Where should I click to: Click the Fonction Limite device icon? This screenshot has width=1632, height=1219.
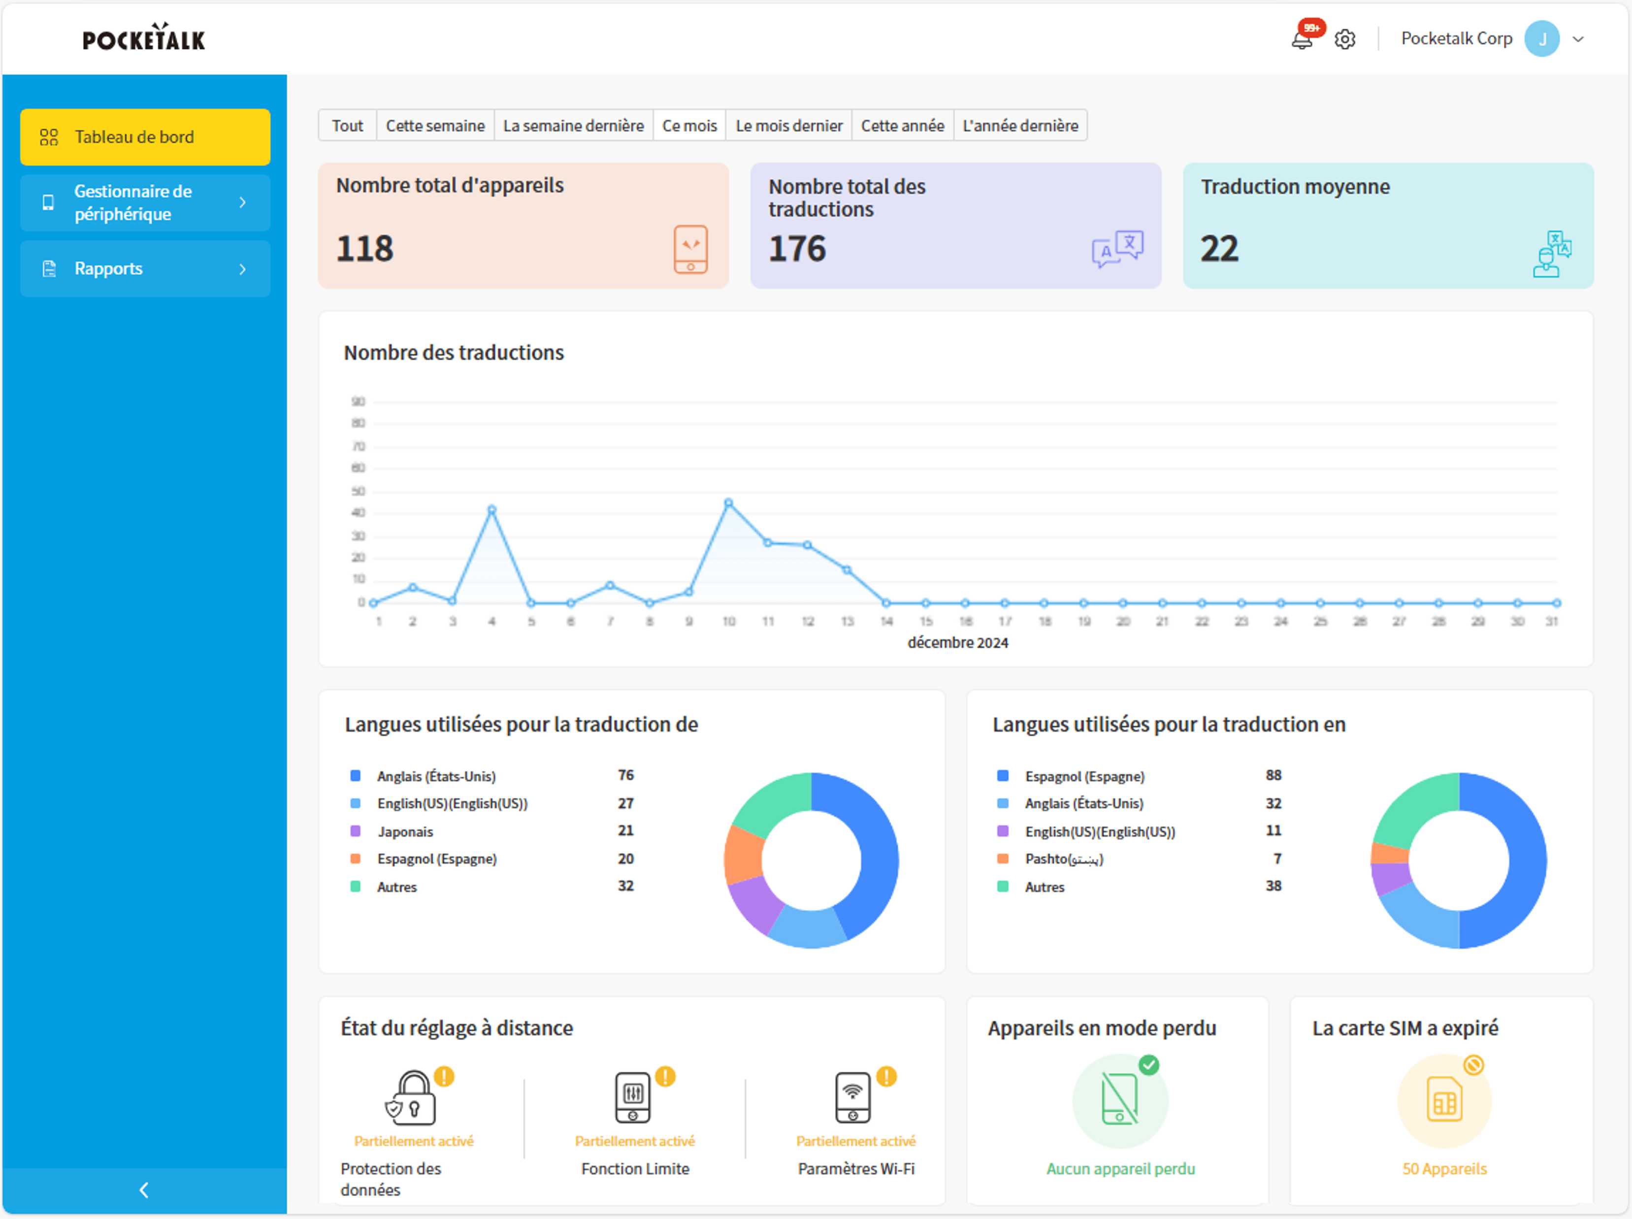(x=633, y=1098)
